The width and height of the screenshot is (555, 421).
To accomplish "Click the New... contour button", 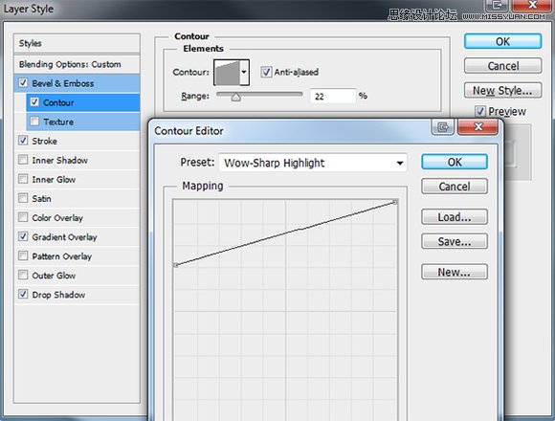I will point(455,272).
